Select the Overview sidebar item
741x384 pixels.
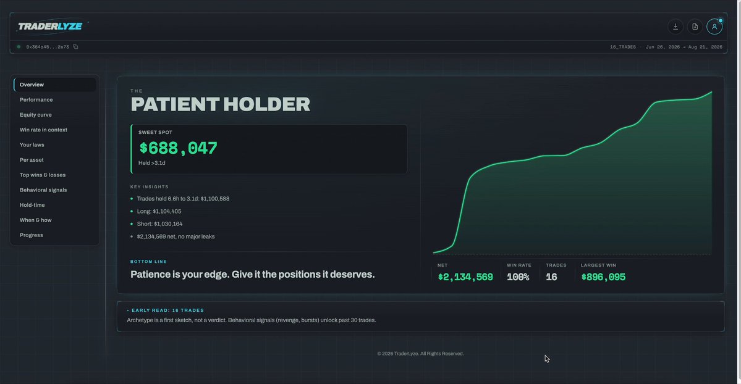tap(55, 85)
